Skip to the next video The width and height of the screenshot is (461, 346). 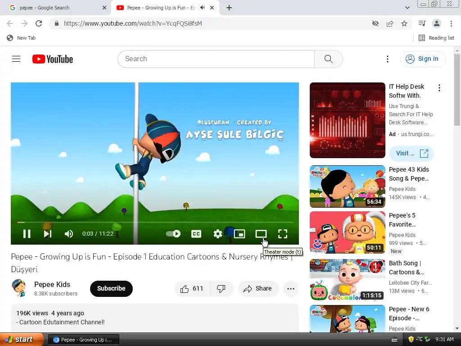pos(48,234)
